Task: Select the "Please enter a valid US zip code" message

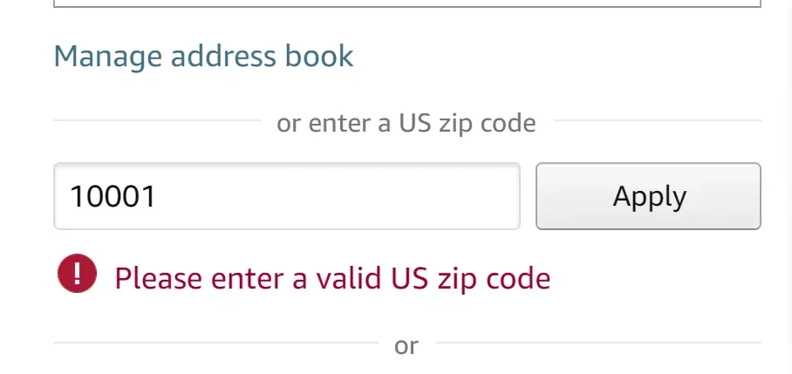Action: [332, 278]
